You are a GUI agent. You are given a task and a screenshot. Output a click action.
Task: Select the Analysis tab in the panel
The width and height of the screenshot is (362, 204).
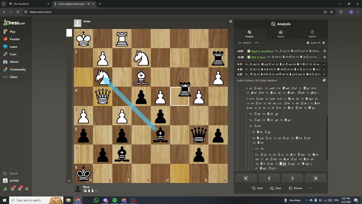pyautogui.click(x=249, y=34)
